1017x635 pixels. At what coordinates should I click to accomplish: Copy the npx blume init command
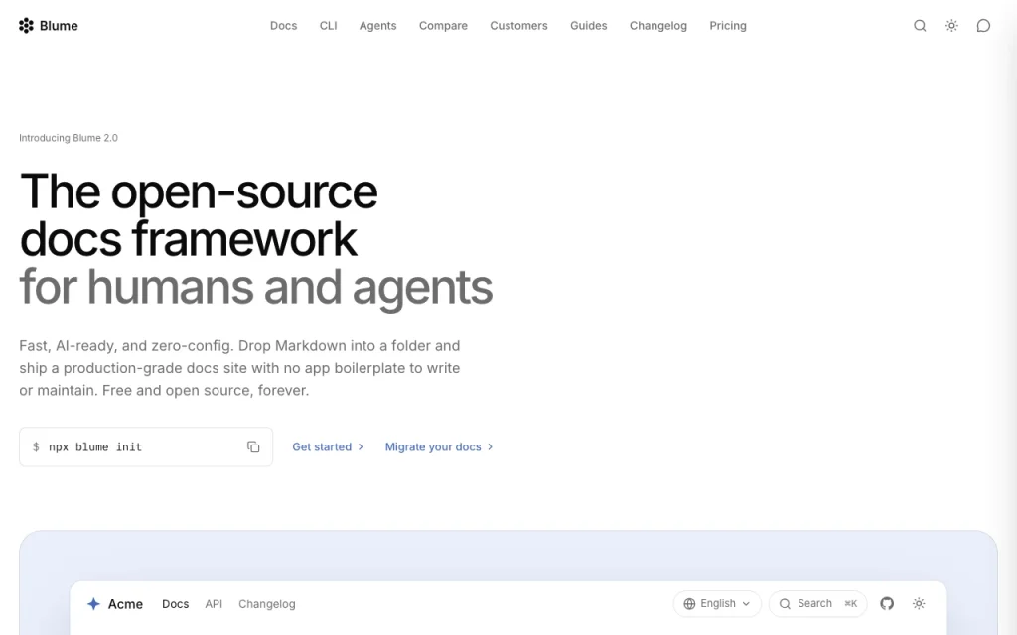click(x=253, y=447)
